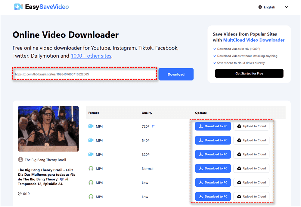Click Download videos in HD (1080P) feature
This screenshot has height=207, width=301.
pos(239,49)
